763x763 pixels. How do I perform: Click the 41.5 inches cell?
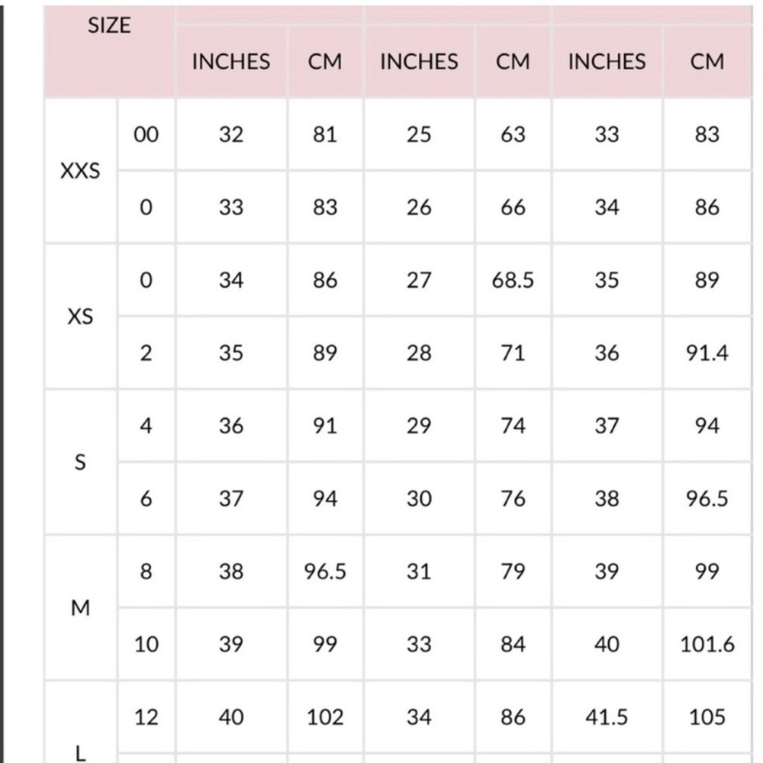pos(607,717)
